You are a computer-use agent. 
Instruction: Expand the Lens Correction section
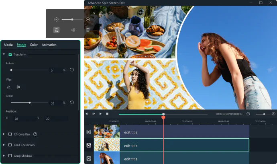tap(4, 145)
